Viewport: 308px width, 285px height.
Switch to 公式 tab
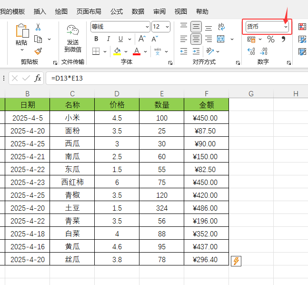(117, 11)
